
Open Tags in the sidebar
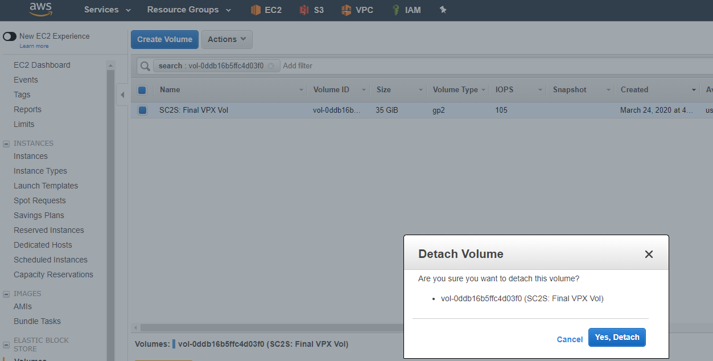pyautogui.click(x=22, y=95)
